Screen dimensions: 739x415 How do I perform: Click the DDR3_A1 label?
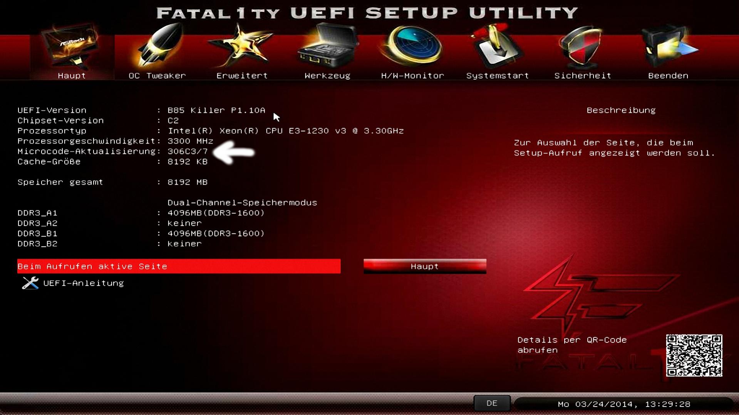pyautogui.click(x=37, y=213)
